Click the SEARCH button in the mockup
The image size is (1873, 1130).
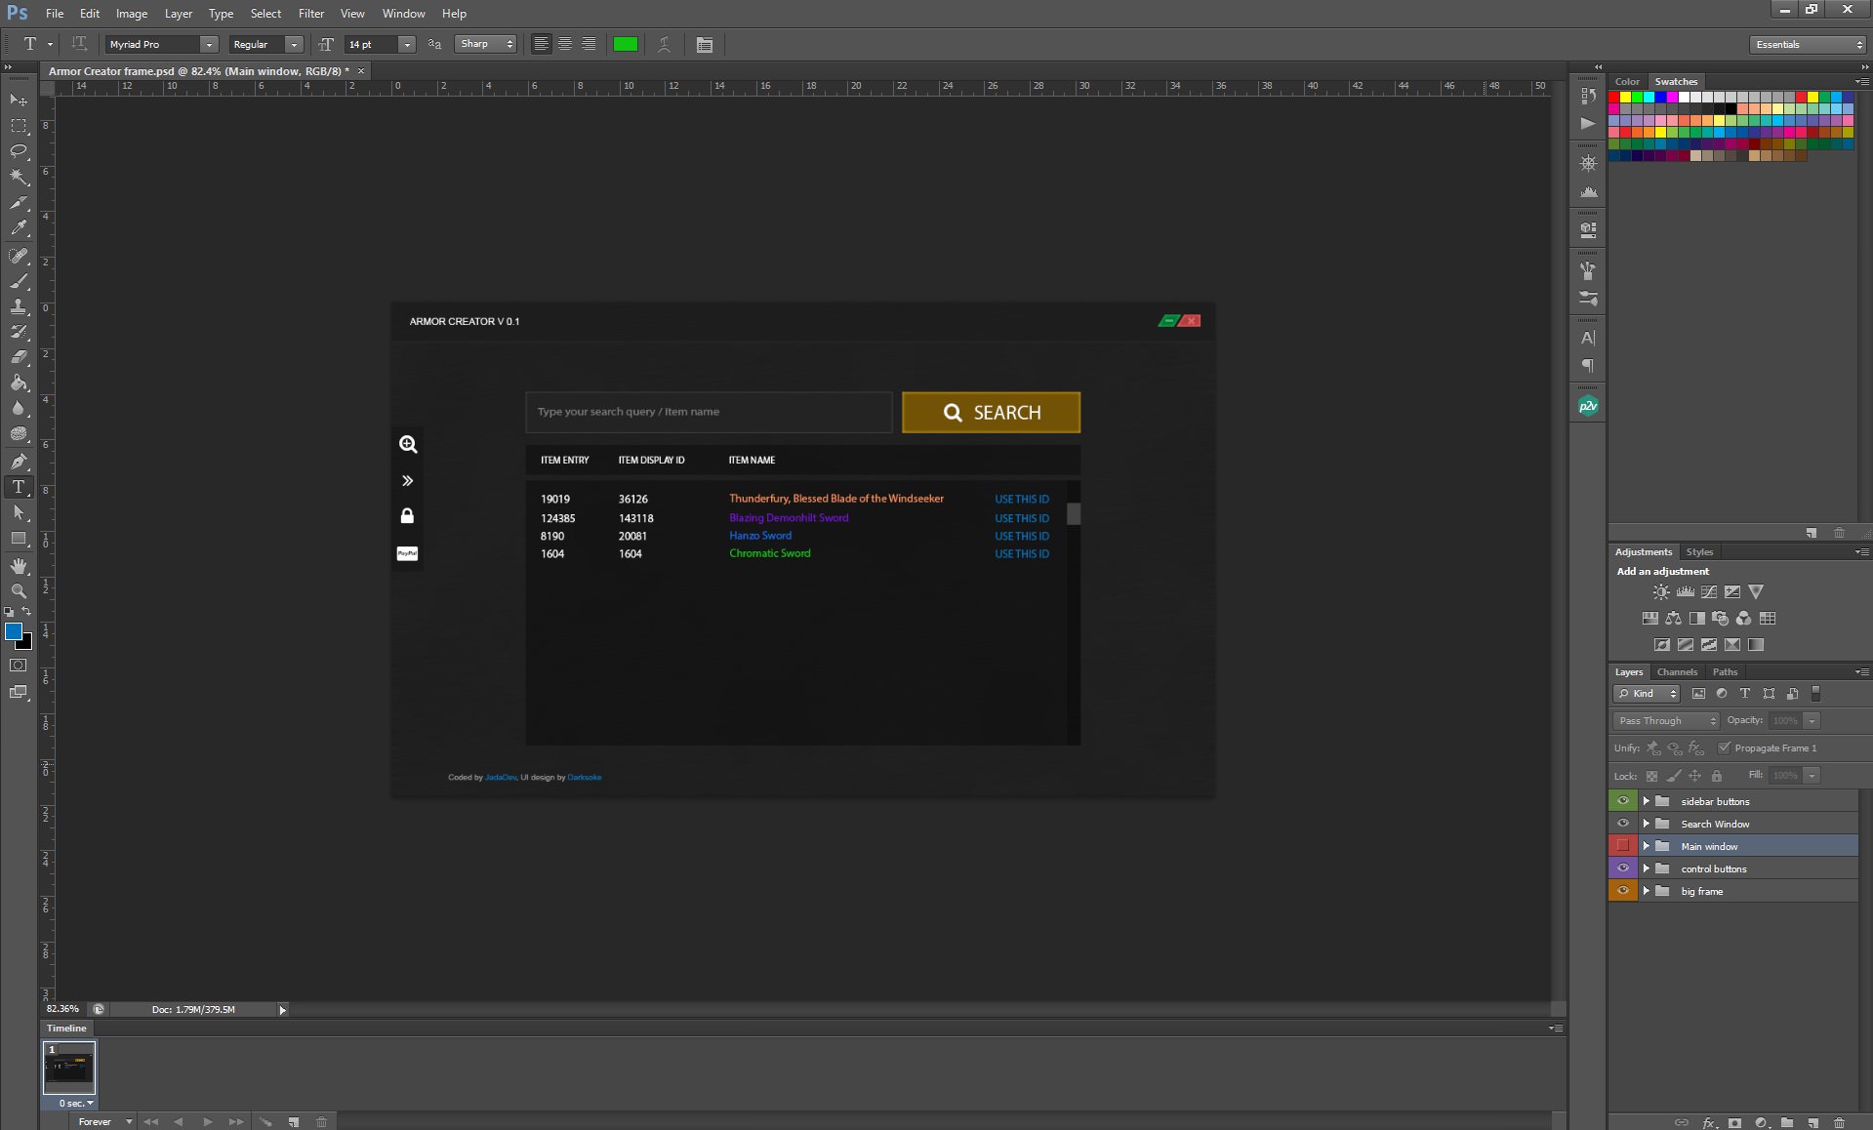tap(991, 412)
